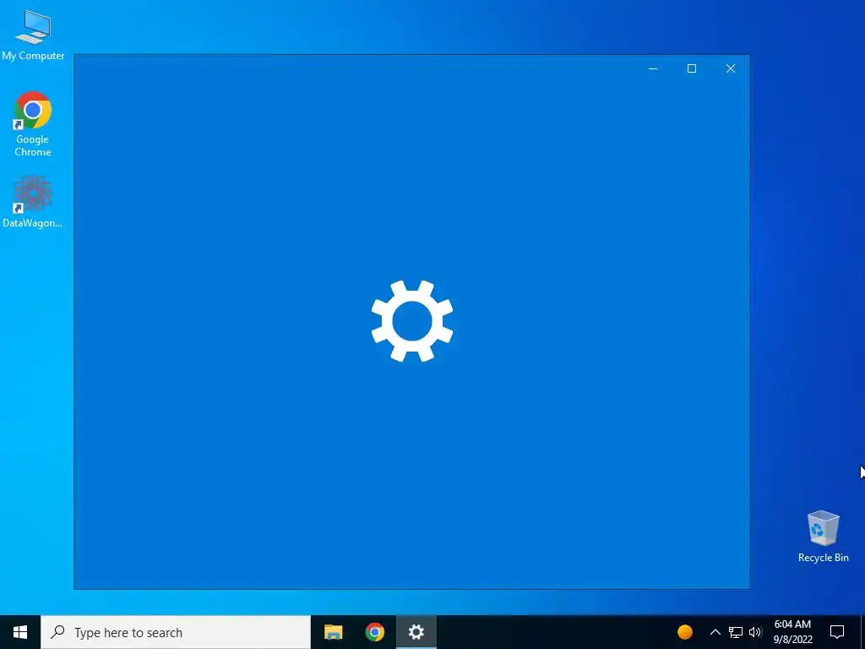Open File Explorer from the taskbar
Image resolution: width=865 pixels, height=649 pixels.
tap(333, 632)
